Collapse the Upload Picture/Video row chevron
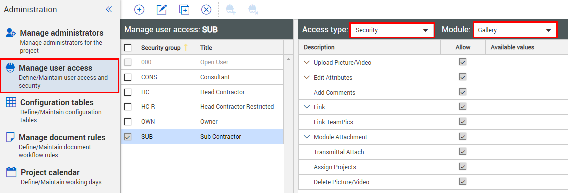Image resolution: width=568 pixels, height=193 pixels. click(x=307, y=62)
